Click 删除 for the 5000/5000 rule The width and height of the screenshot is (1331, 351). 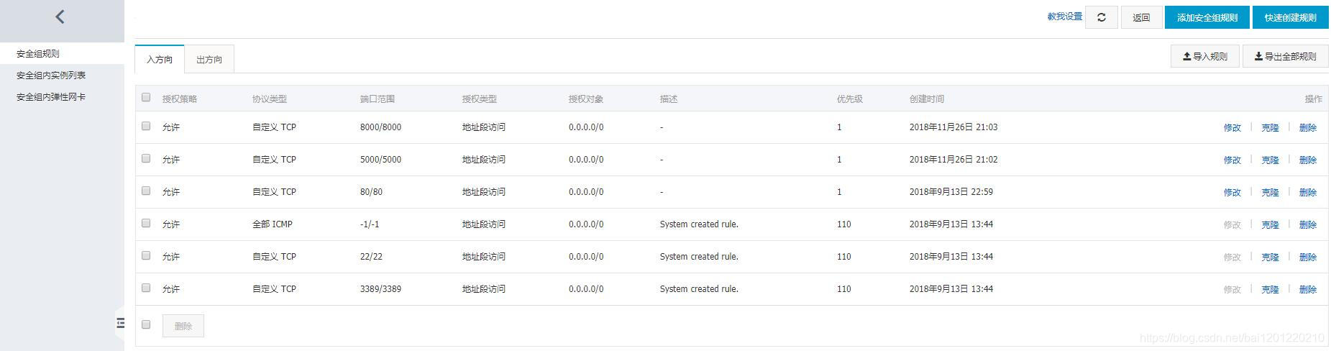point(1308,160)
